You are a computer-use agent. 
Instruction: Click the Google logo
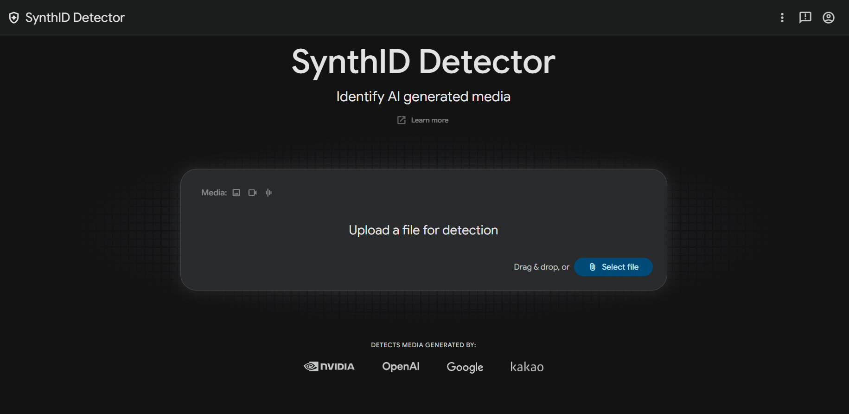pyautogui.click(x=465, y=367)
